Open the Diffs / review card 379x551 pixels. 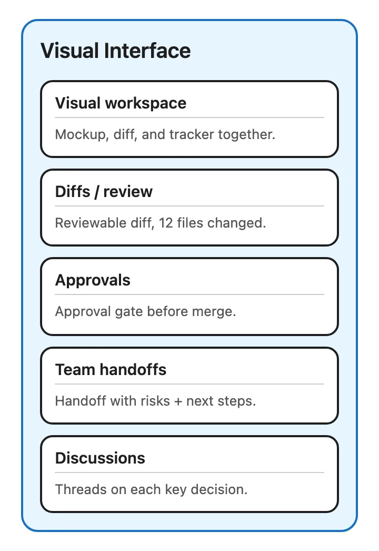189,208
